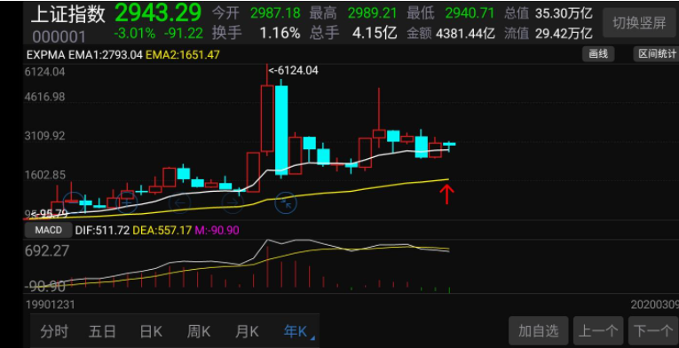This screenshot has width=679, height=348.
Task: Switch to the 日K tab
Action: tap(151, 332)
